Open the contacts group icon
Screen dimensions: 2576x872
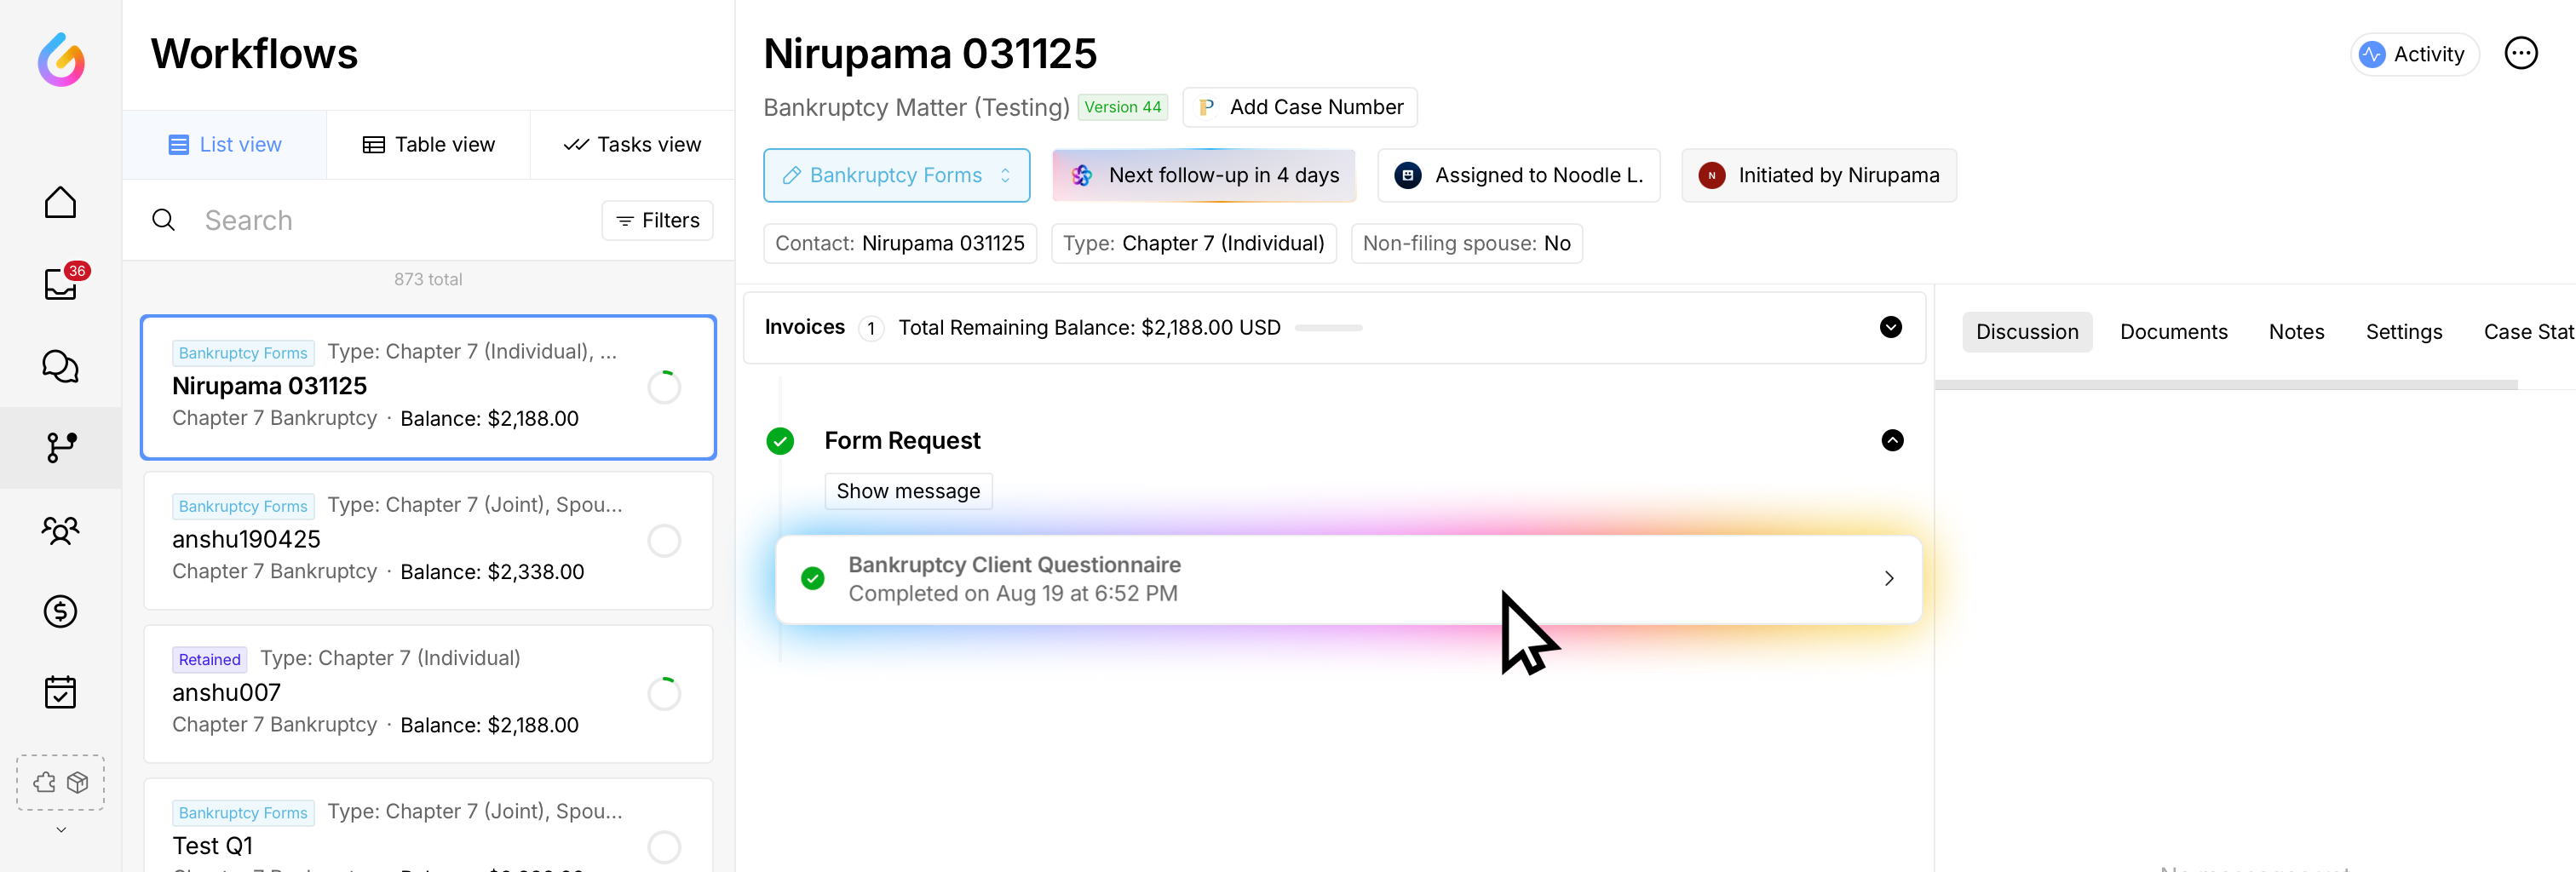click(x=60, y=529)
